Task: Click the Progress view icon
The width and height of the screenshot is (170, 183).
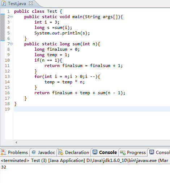Action: coord(123,153)
